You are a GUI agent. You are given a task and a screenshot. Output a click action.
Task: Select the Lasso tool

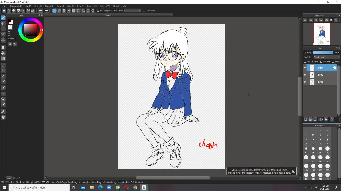(x=3, y=71)
